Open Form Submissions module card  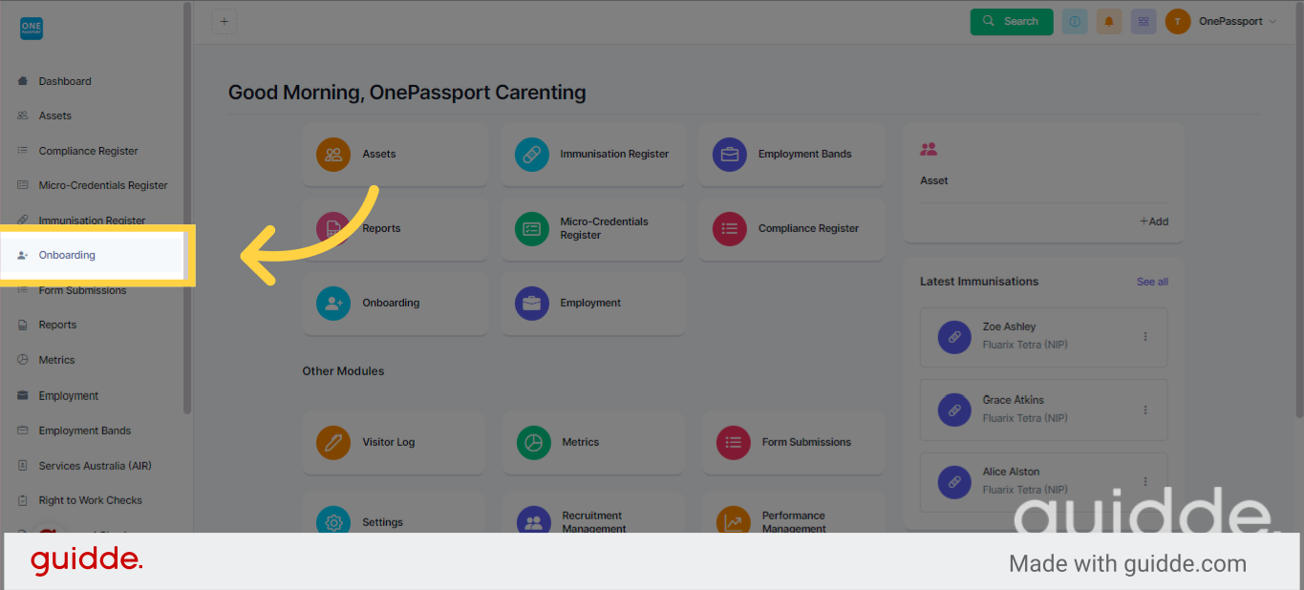coord(792,442)
